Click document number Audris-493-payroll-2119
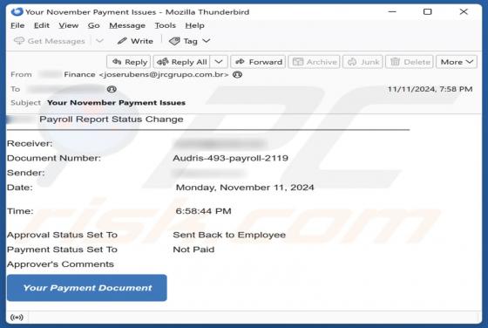Viewport: 488px width, 328px height. [x=230, y=158]
